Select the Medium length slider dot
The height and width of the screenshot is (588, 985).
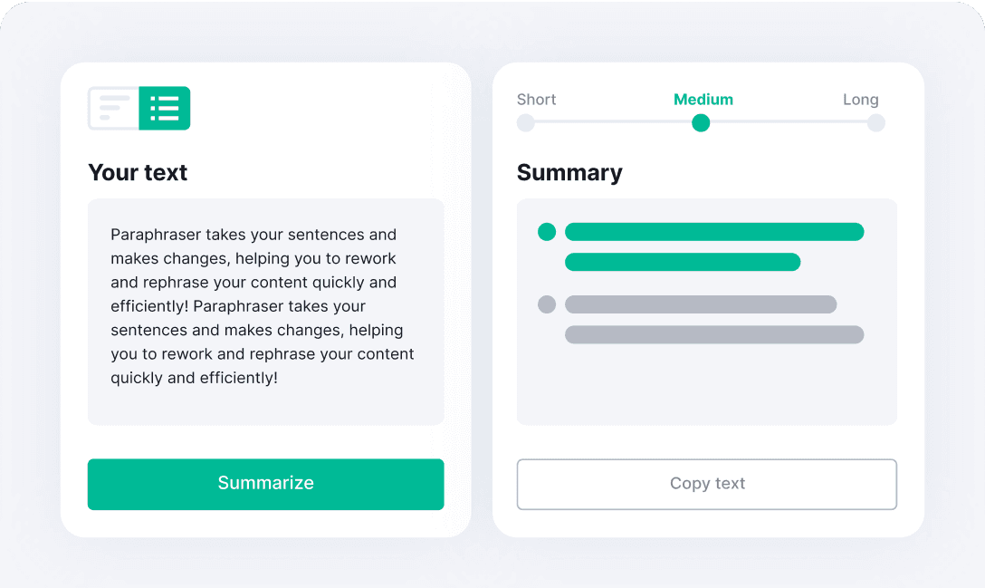(x=701, y=122)
